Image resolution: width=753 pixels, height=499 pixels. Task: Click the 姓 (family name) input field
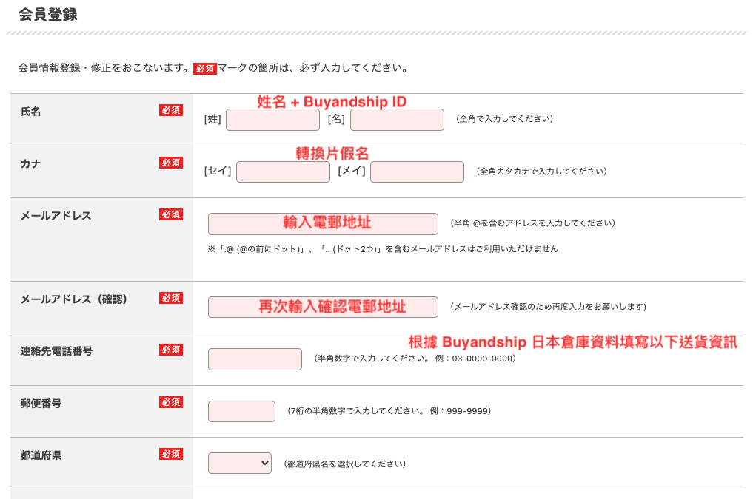272,120
